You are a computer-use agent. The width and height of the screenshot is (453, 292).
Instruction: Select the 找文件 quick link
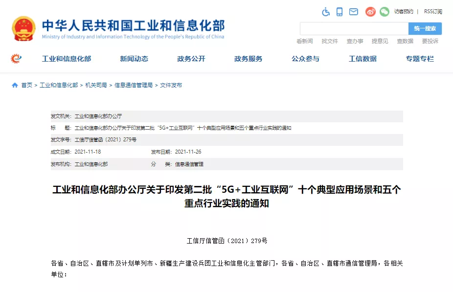(x=330, y=41)
